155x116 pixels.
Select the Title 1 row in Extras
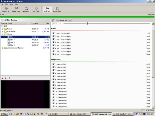pos(25,37)
